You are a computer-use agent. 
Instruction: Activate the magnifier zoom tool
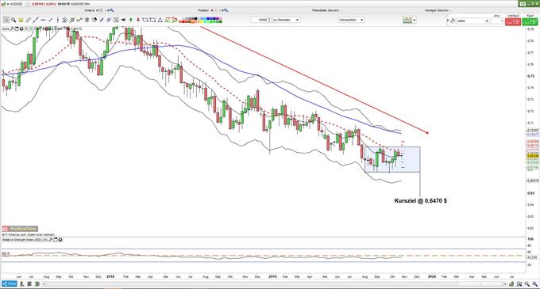[13, 20]
